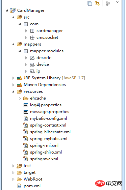Expand Maven Dependencies node
Image resolution: width=126 pixels, height=190 pixels.
tap(13, 85)
